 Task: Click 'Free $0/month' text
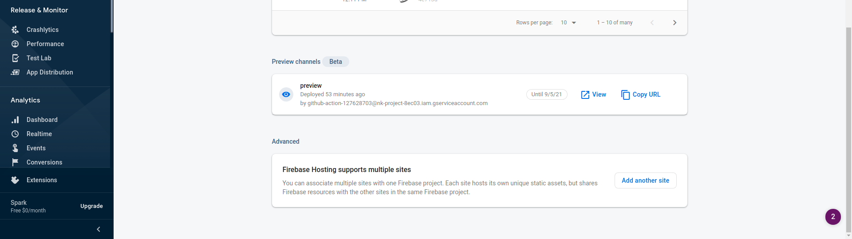(28, 211)
